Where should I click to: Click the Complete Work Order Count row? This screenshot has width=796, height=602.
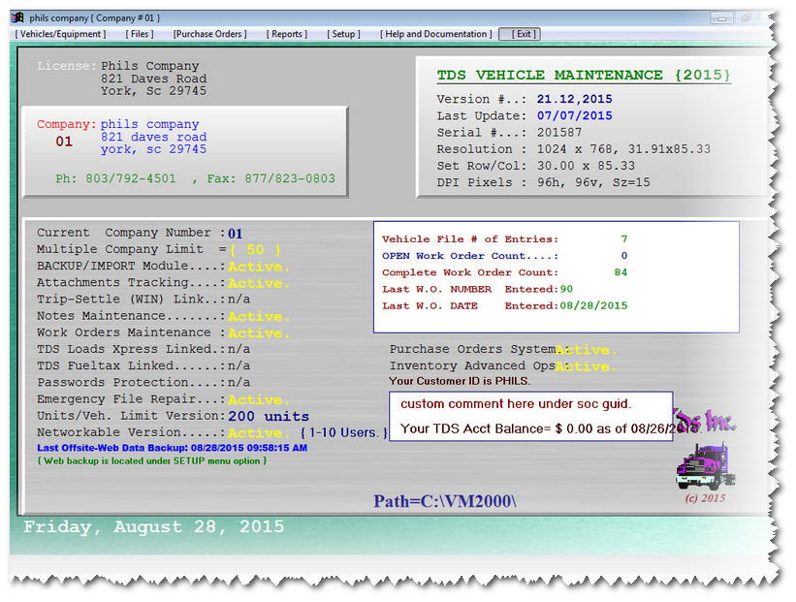(504, 272)
